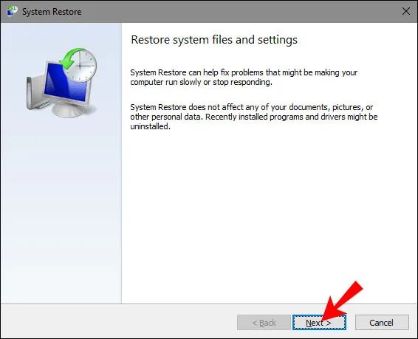
Task: Click the paragraph about documents and pictures
Action: coord(254,117)
